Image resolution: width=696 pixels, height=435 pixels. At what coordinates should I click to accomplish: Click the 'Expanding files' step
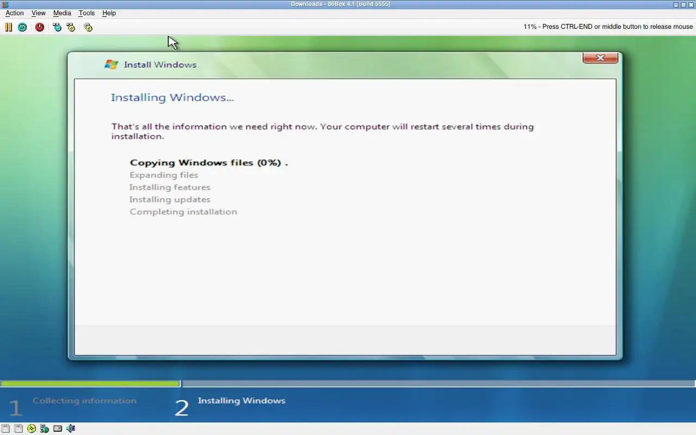pos(164,175)
